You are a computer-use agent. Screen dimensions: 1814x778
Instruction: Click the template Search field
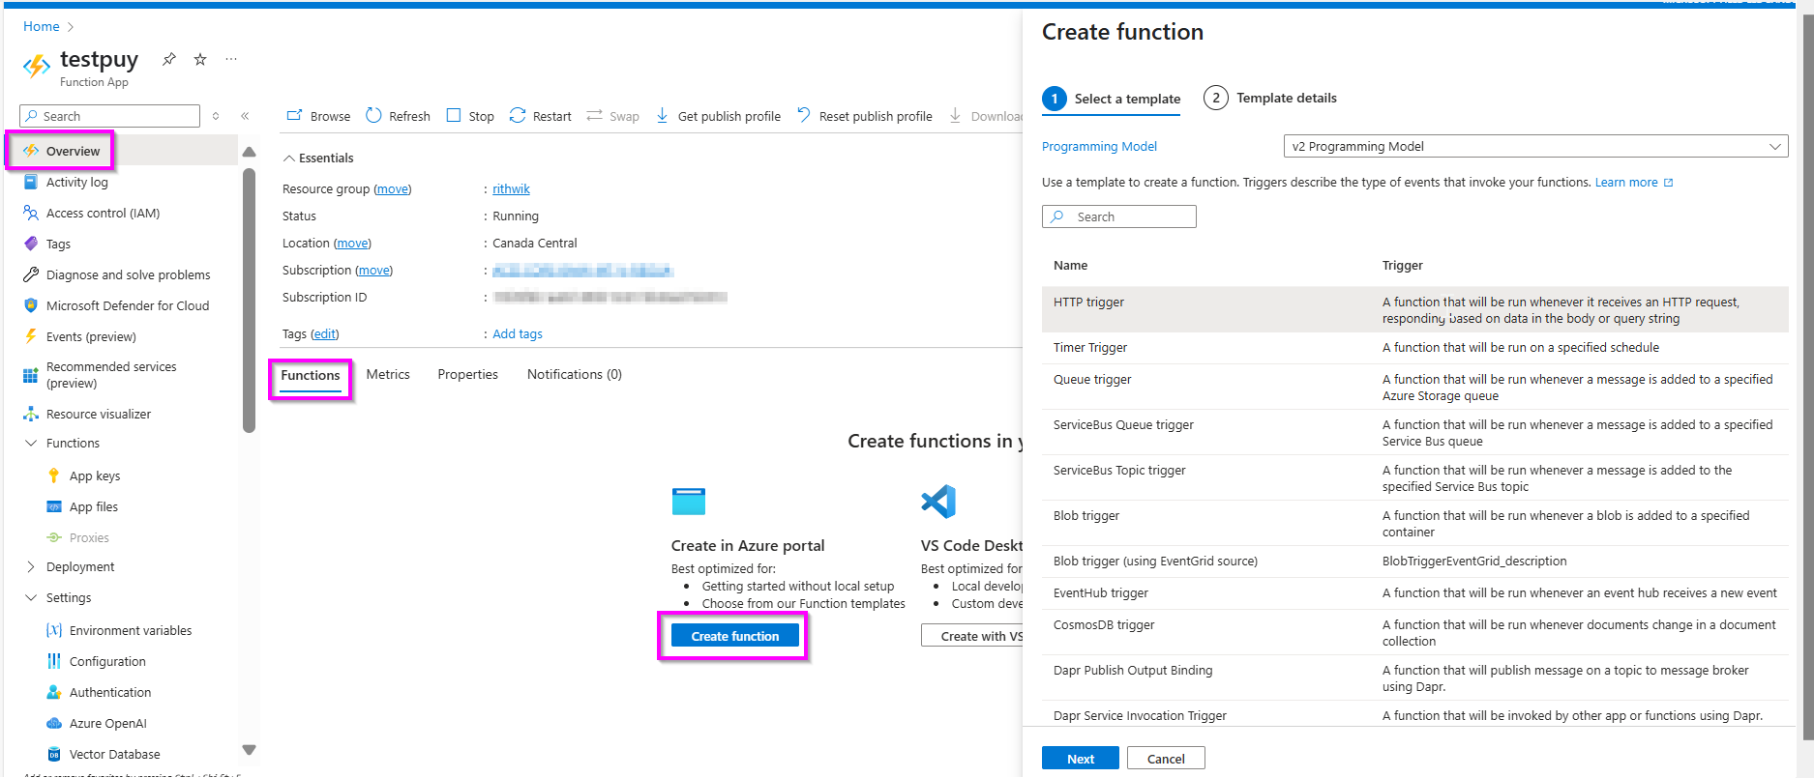[x=1119, y=216]
